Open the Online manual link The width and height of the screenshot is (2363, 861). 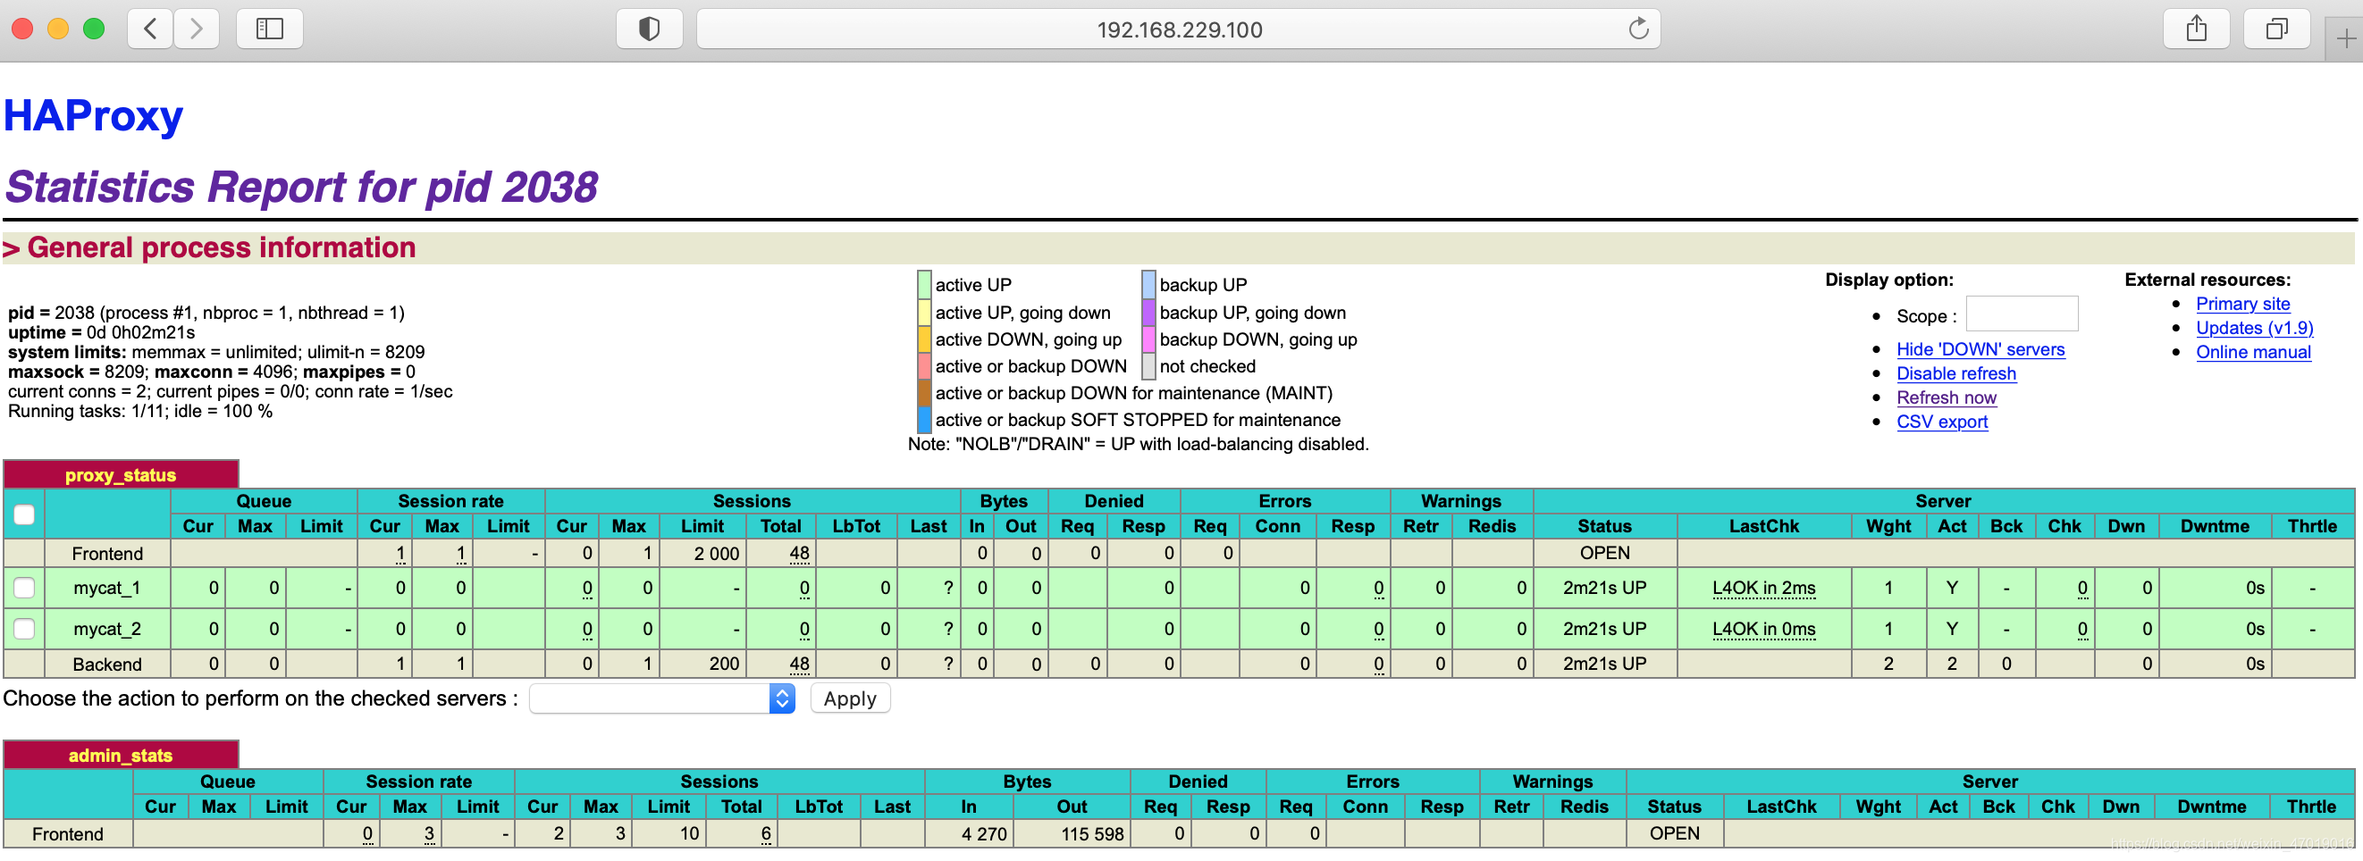(x=2253, y=352)
